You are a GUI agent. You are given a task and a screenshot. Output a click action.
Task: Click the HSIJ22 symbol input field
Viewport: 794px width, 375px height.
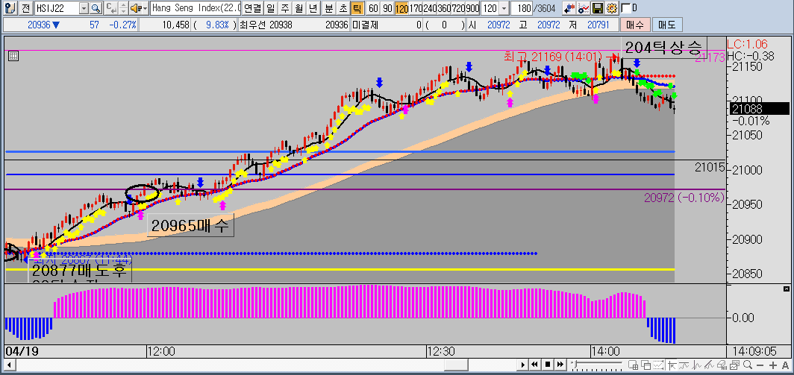[57, 8]
